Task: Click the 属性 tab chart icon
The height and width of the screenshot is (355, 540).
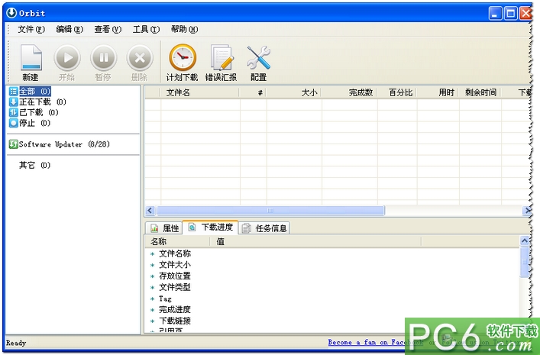Action: 154,228
